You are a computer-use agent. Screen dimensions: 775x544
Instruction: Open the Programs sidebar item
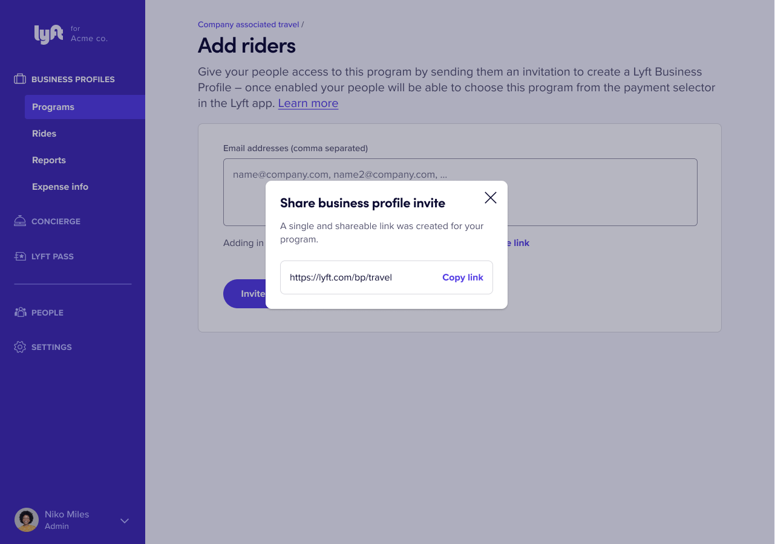tap(85, 107)
